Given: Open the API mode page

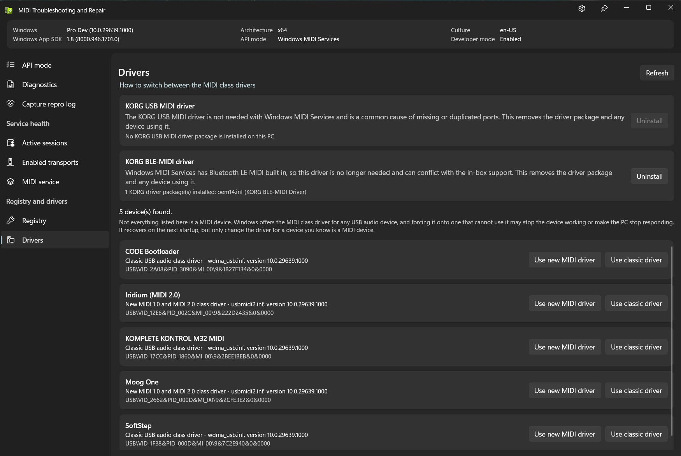Looking at the screenshot, I should pyautogui.click(x=55, y=65).
